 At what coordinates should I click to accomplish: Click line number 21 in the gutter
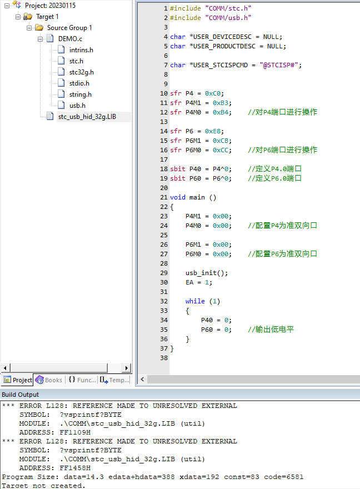(164, 197)
